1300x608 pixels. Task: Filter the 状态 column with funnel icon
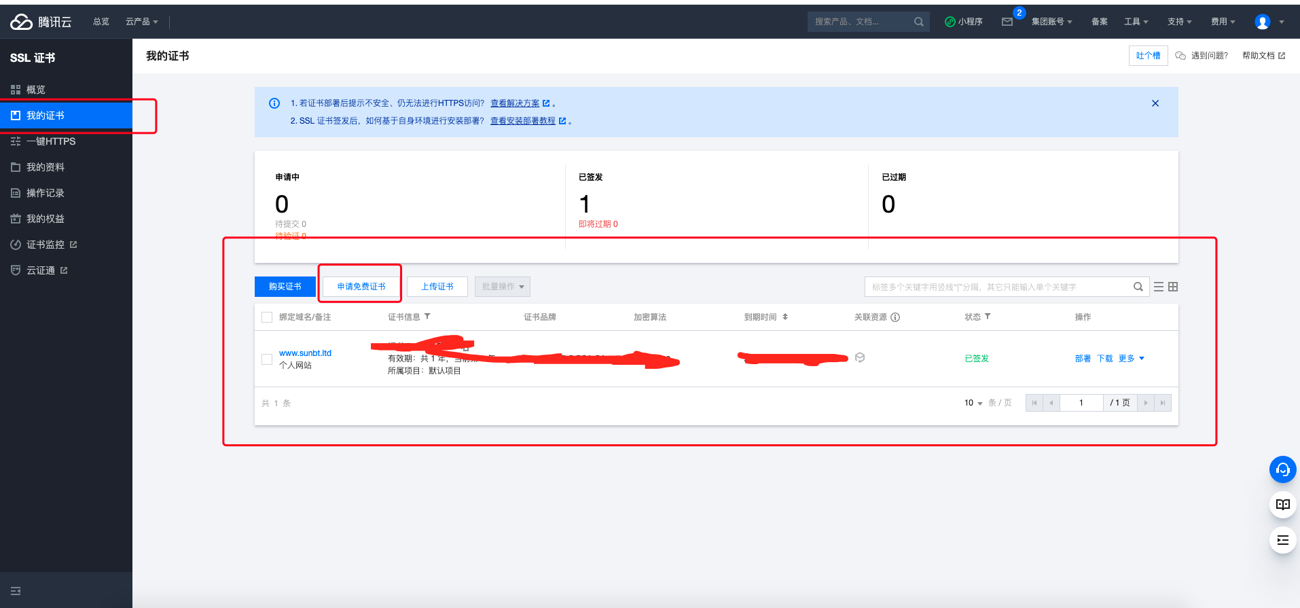tap(988, 317)
